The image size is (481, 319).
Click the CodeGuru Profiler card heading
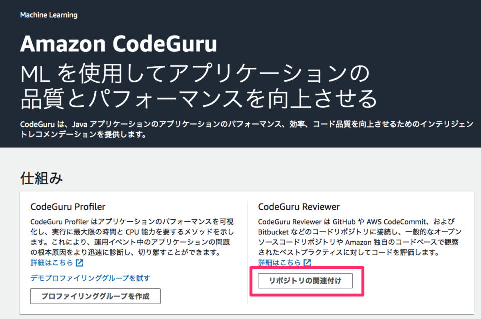tap(64, 206)
